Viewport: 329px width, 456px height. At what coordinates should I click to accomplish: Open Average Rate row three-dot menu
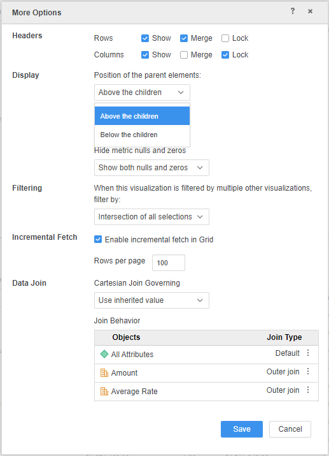[x=308, y=390]
